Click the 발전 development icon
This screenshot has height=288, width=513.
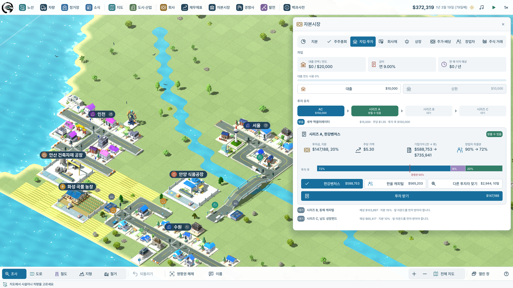click(x=264, y=7)
